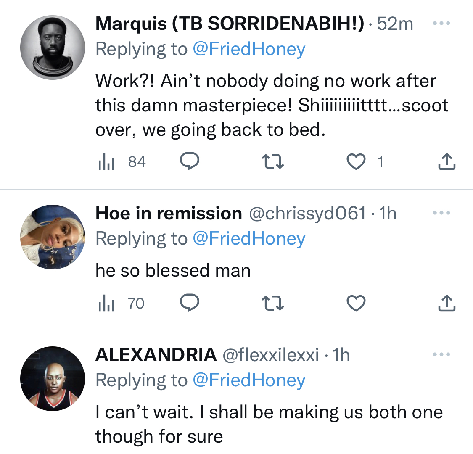This screenshot has width=473, height=454.
Task: Retweet Marquis's masterpiece tweet
Action: tap(272, 161)
